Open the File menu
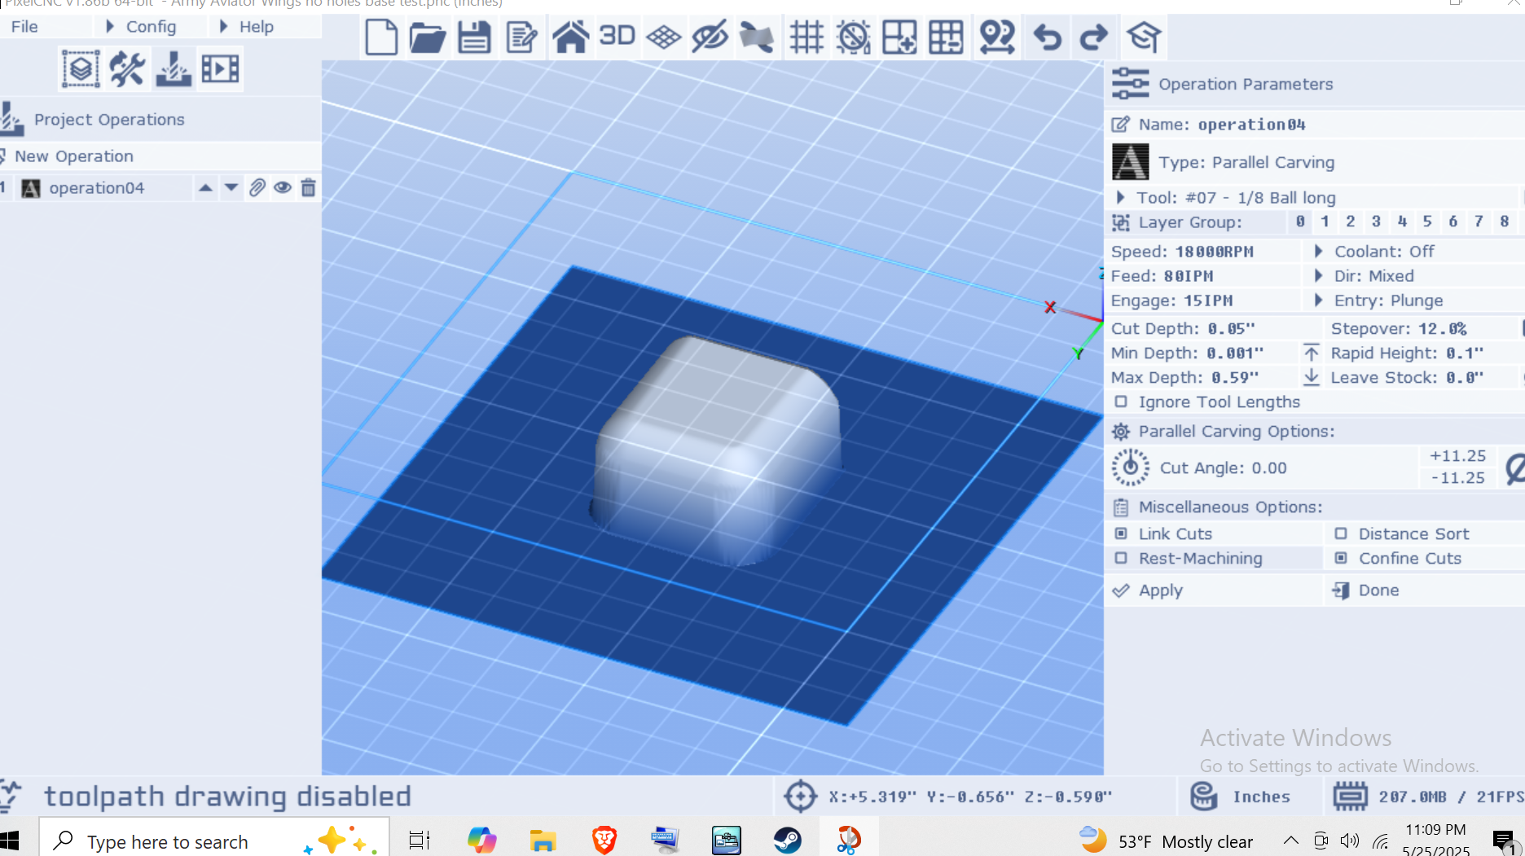This screenshot has width=1525, height=856. point(24,27)
